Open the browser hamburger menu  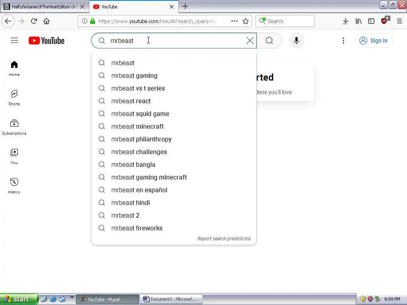399,21
